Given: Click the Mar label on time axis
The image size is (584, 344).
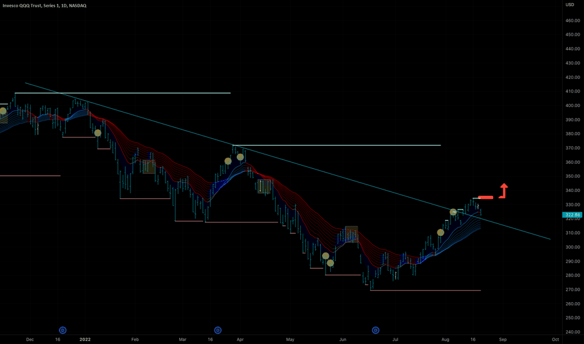Looking at the screenshot, I should click(182, 340).
